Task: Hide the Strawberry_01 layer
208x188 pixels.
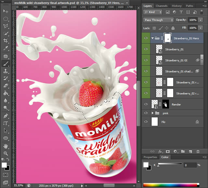Action: click(x=146, y=49)
